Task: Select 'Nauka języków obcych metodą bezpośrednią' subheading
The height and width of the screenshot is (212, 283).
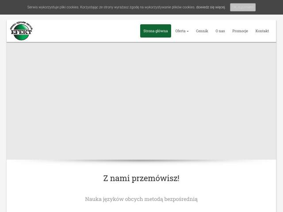Action: (141, 199)
